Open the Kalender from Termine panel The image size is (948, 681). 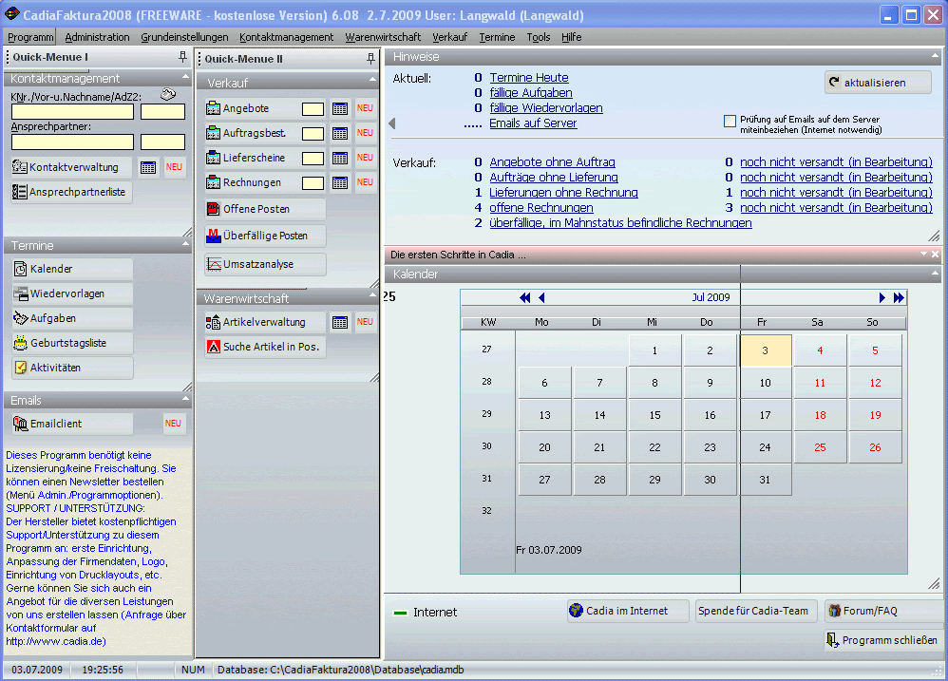(72, 269)
